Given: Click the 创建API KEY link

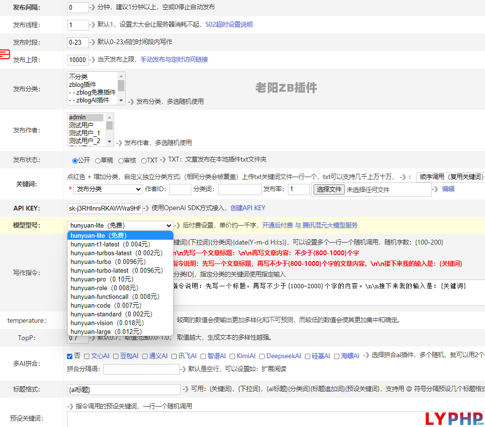Looking at the screenshot, I should (x=248, y=208).
